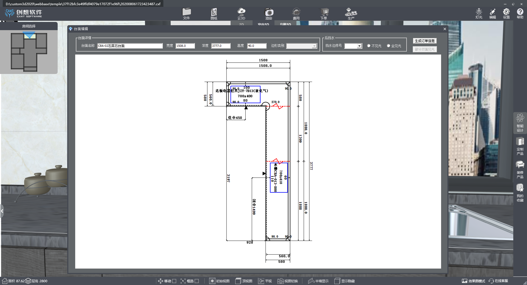Select the blue 700x400 cooktop cutout rectangle

coord(245,95)
